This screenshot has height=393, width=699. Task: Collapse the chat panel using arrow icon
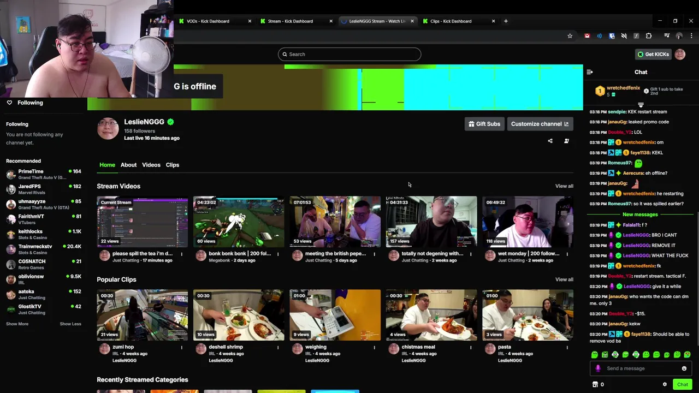coord(590,72)
